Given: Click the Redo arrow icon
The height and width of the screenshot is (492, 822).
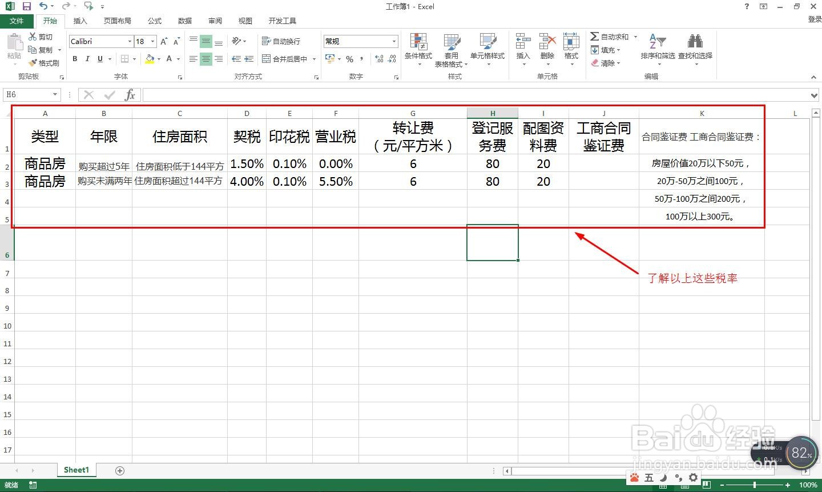Looking at the screenshot, I should click(x=66, y=6).
